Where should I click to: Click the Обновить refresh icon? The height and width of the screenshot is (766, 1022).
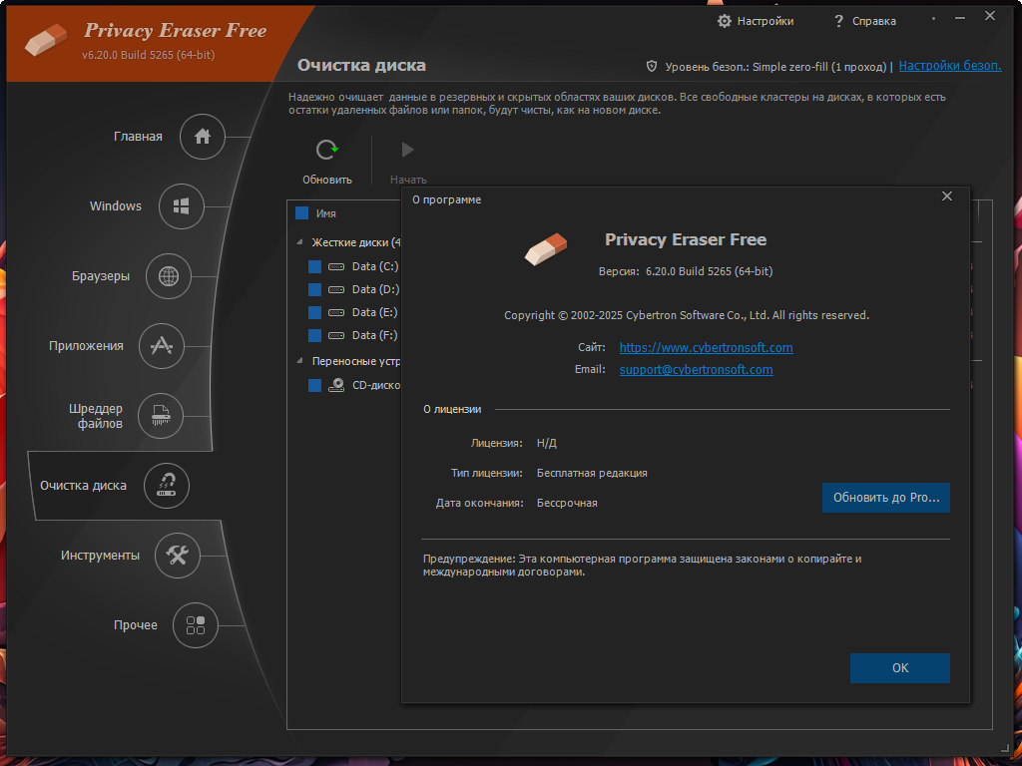tap(326, 151)
